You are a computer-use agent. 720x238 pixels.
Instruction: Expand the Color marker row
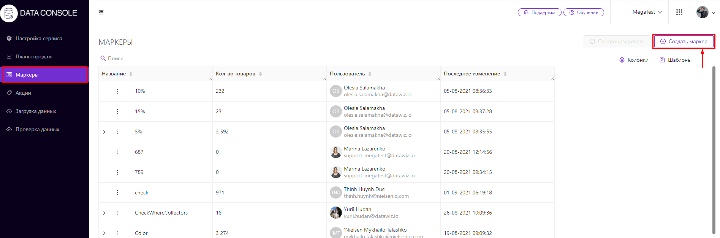(x=104, y=233)
